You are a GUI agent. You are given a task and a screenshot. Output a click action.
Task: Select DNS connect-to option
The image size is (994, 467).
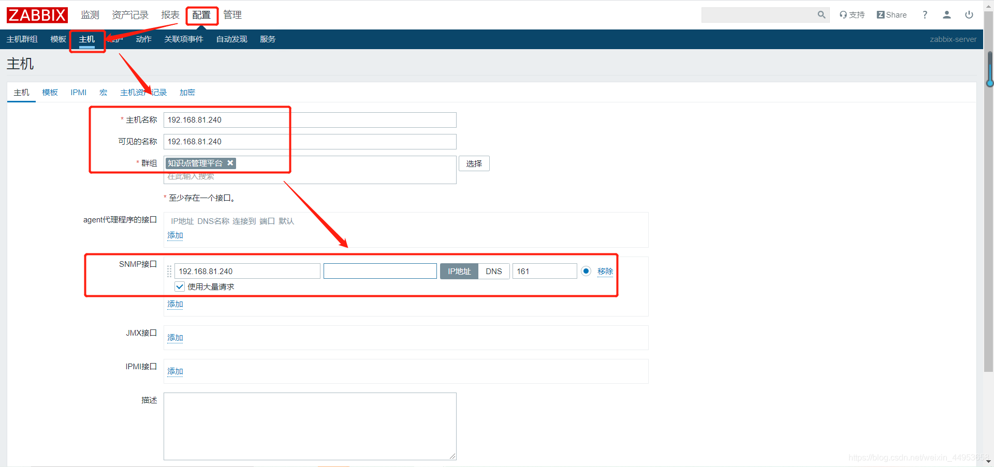(494, 271)
